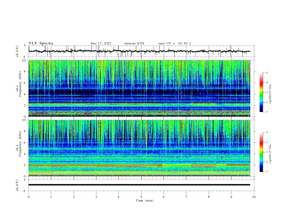
Task: Click the "-3" label on ch.1 color bar
Action: [x=266, y=73]
